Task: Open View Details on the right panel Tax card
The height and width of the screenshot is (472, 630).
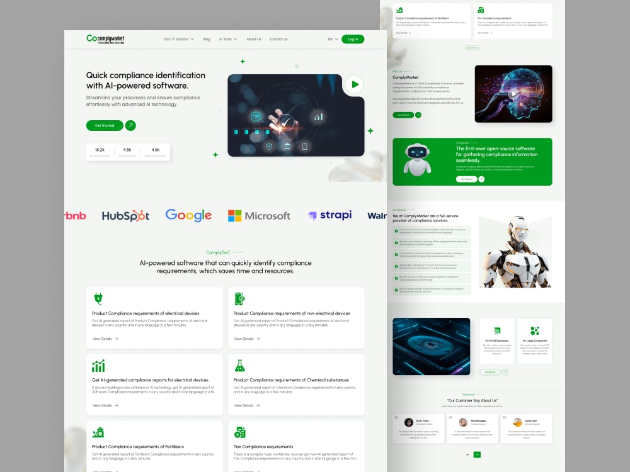Action: pyautogui.click(x=484, y=33)
